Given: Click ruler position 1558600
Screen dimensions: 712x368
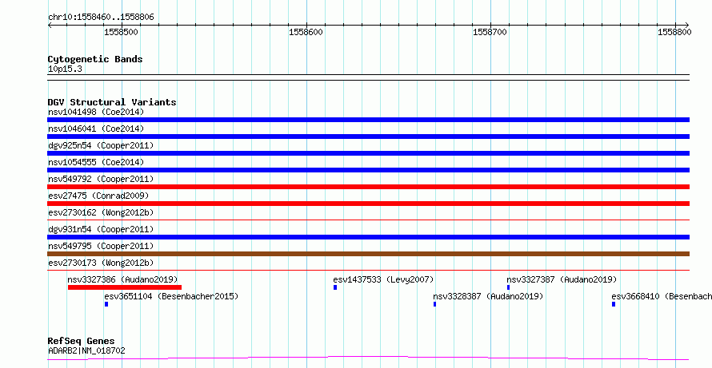Looking at the screenshot, I should point(306,32).
